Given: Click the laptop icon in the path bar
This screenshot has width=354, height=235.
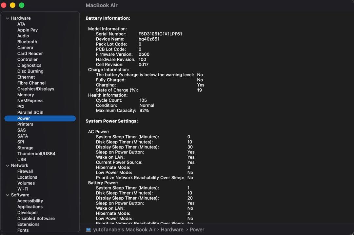Looking at the screenshot, I should (x=88, y=229).
